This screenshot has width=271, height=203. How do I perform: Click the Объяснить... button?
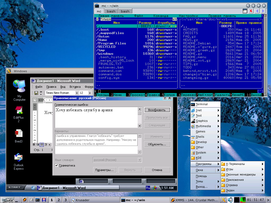pos(157,144)
